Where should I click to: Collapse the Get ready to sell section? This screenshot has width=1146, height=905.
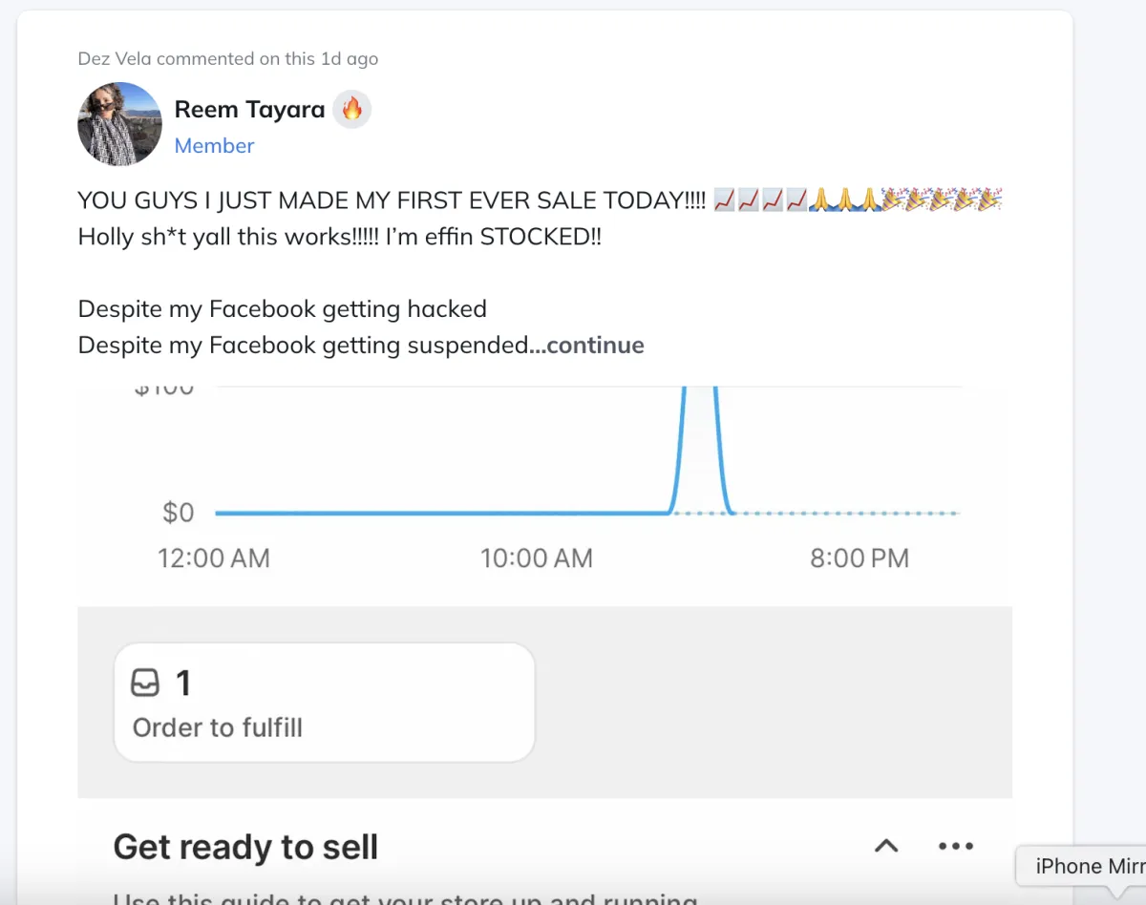pyautogui.click(x=886, y=846)
